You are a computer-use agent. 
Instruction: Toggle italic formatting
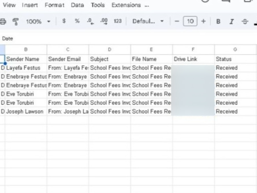(232, 22)
